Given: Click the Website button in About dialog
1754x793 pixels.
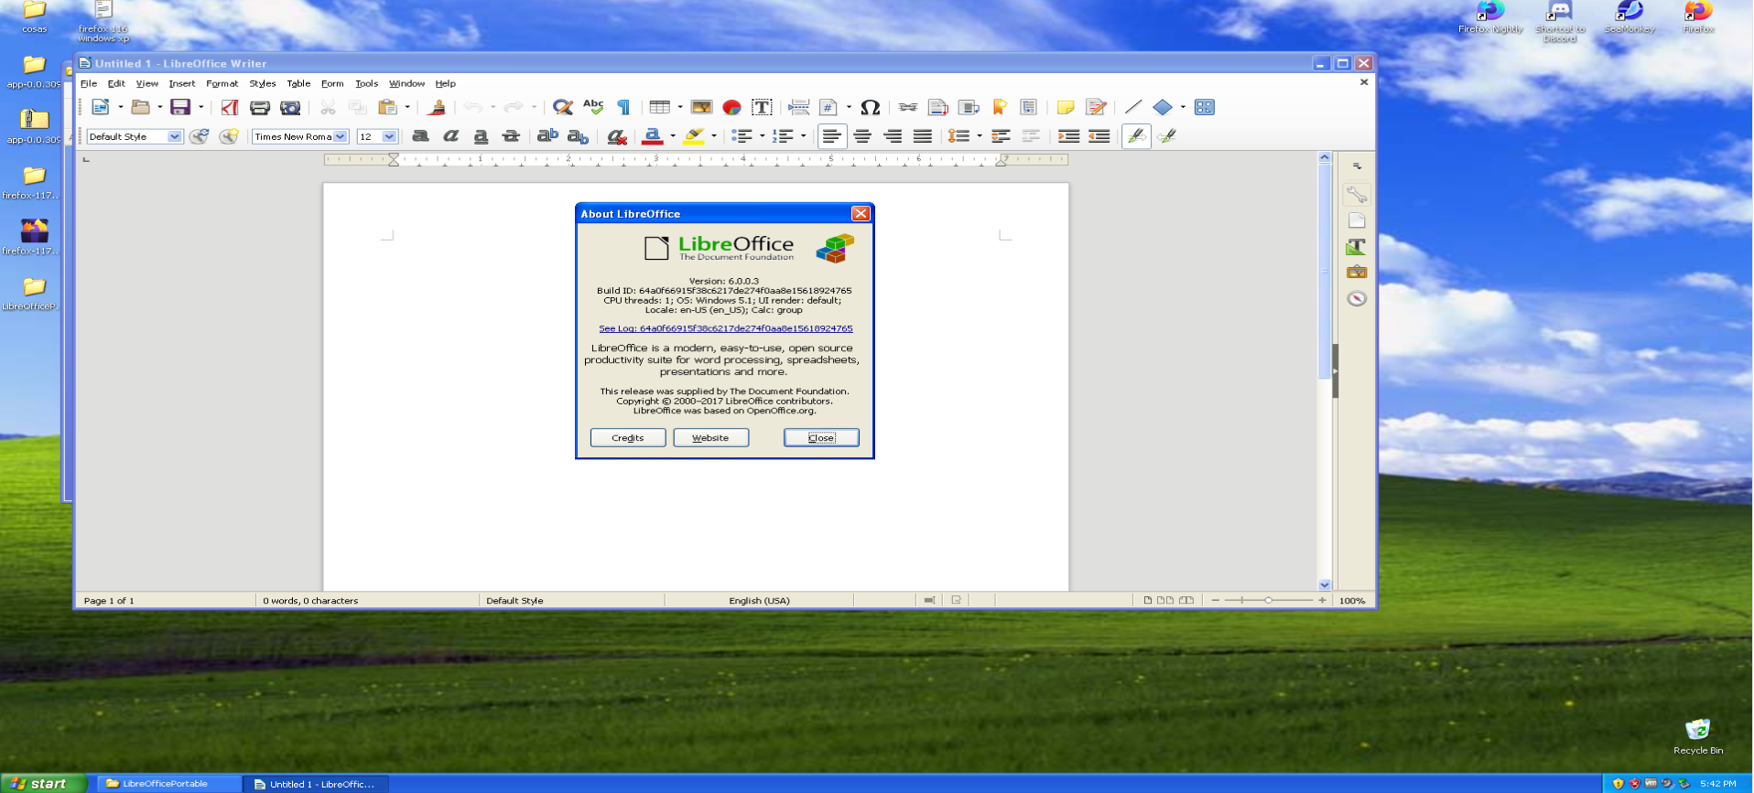Looking at the screenshot, I should pyautogui.click(x=710, y=438).
